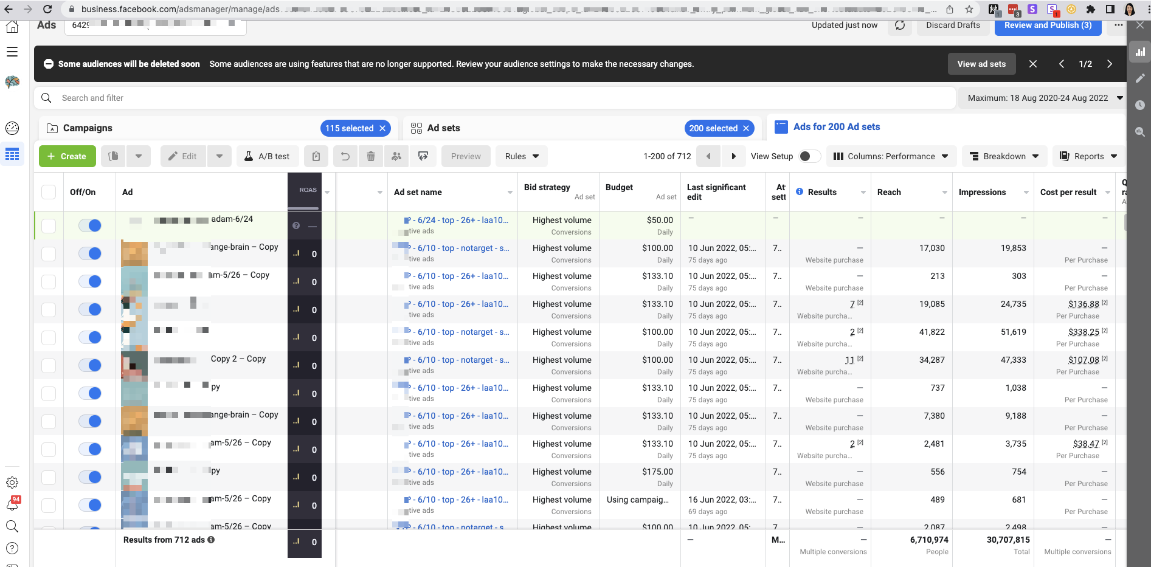The height and width of the screenshot is (567, 1151).
Task: Click the clipboard paste icon in the toolbar
Action: click(316, 156)
